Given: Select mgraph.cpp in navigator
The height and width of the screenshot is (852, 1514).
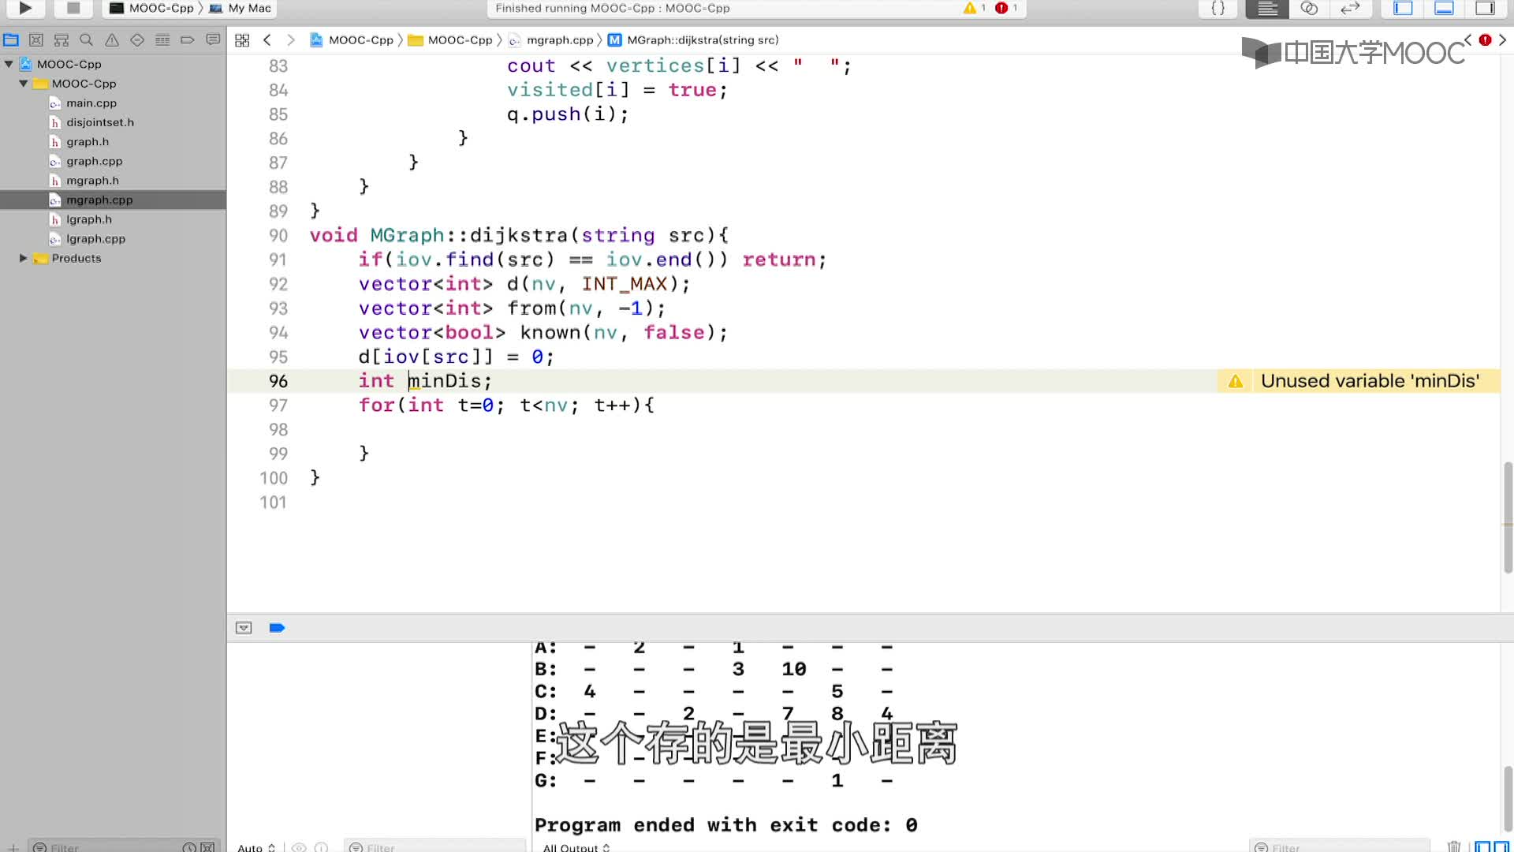Looking at the screenshot, I should coord(113,200).
